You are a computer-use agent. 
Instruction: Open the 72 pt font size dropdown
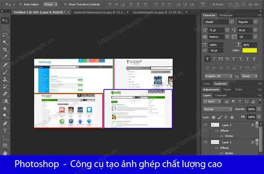point(227,30)
